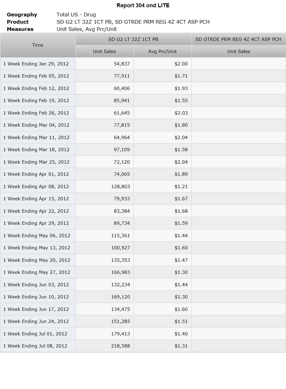Click the Measures label

[x=20, y=29]
